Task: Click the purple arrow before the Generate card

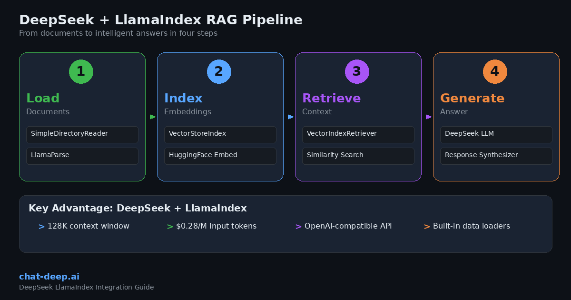Action: pyautogui.click(x=428, y=117)
